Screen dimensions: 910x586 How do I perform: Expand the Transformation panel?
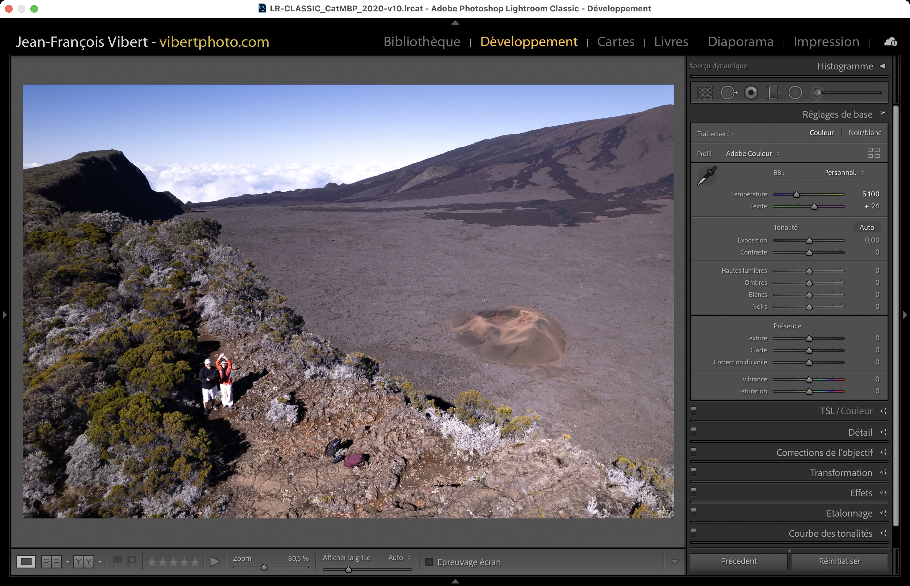tap(841, 473)
